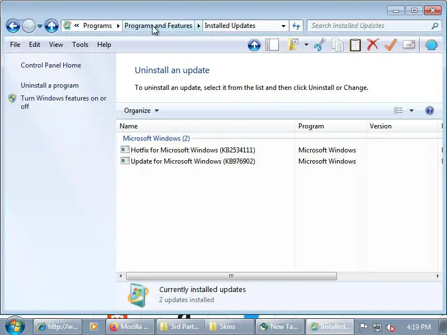The width and height of the screenshot is (447, 335).
Task: Open the Help menu
Action: (x=104, y=45)
